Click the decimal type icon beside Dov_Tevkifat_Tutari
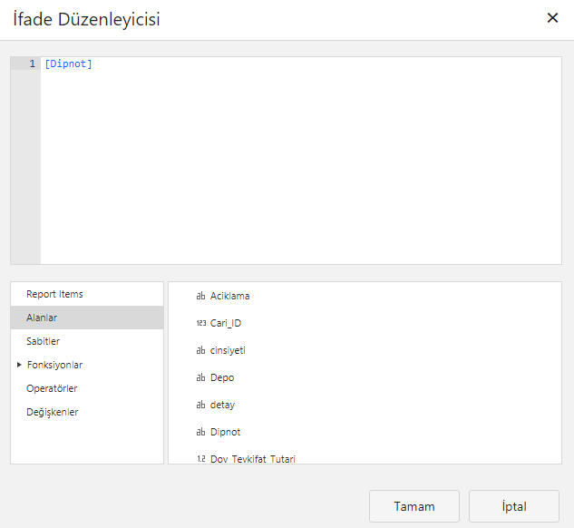 pos(200,458)
